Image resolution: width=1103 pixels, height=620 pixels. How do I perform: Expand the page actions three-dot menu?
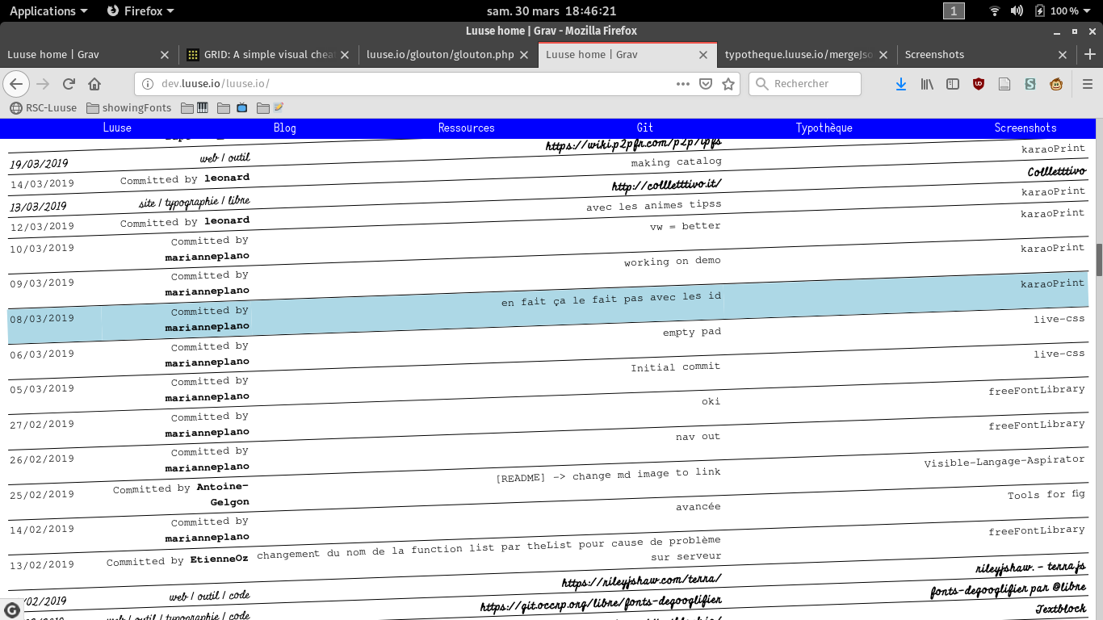682,84
